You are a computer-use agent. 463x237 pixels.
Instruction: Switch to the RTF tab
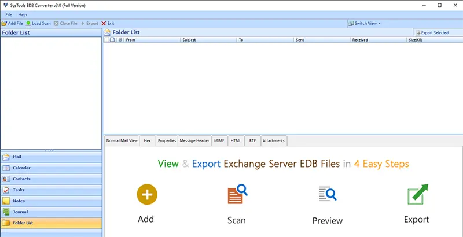[x=252, y=141]
